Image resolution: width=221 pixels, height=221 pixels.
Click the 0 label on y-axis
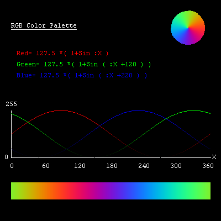point(7,157)
